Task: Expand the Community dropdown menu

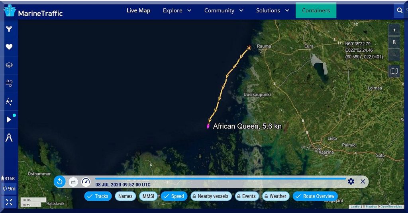Action: point(224,10)
